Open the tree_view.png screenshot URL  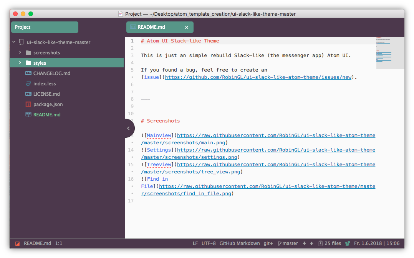258,168
